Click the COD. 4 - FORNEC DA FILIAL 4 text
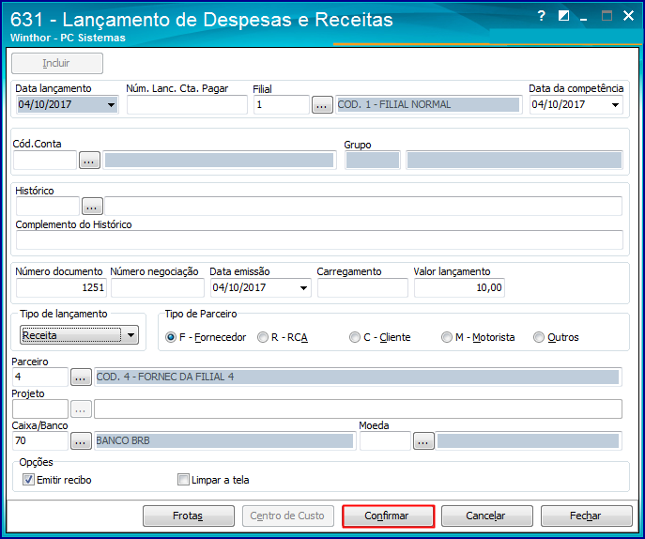The image size is (645, 539). pos(165,377)
